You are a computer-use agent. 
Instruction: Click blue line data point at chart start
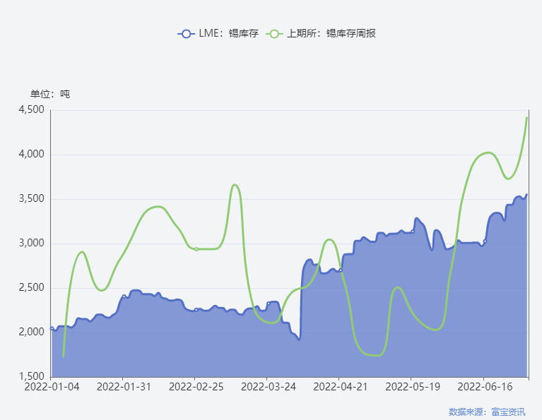point(52,328)
